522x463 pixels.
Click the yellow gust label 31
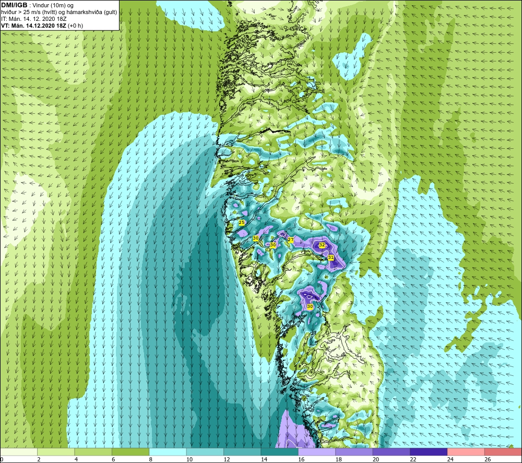pos(330,257)
